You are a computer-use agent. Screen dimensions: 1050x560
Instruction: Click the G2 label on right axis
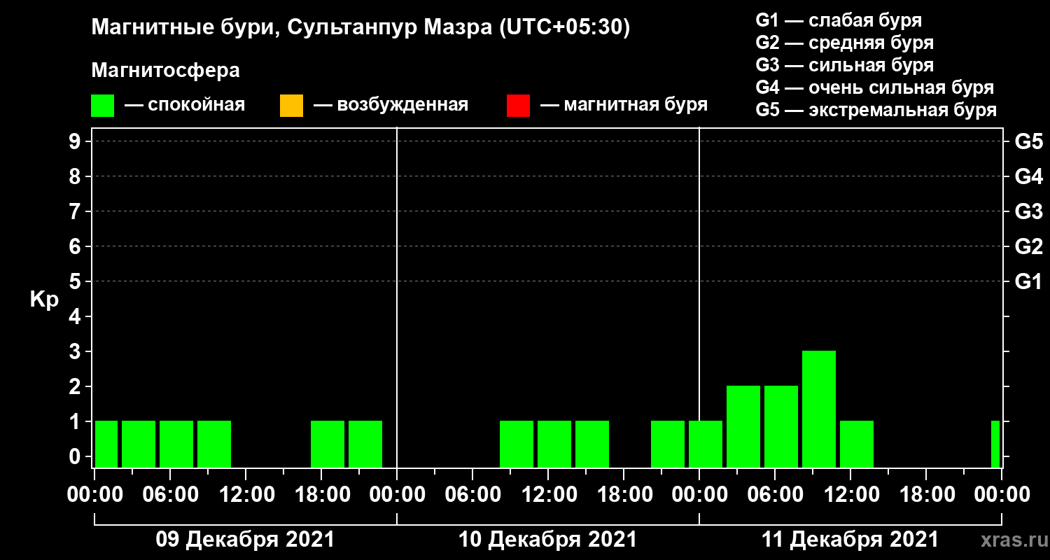pyautogui.click(x=1028, y=246)
